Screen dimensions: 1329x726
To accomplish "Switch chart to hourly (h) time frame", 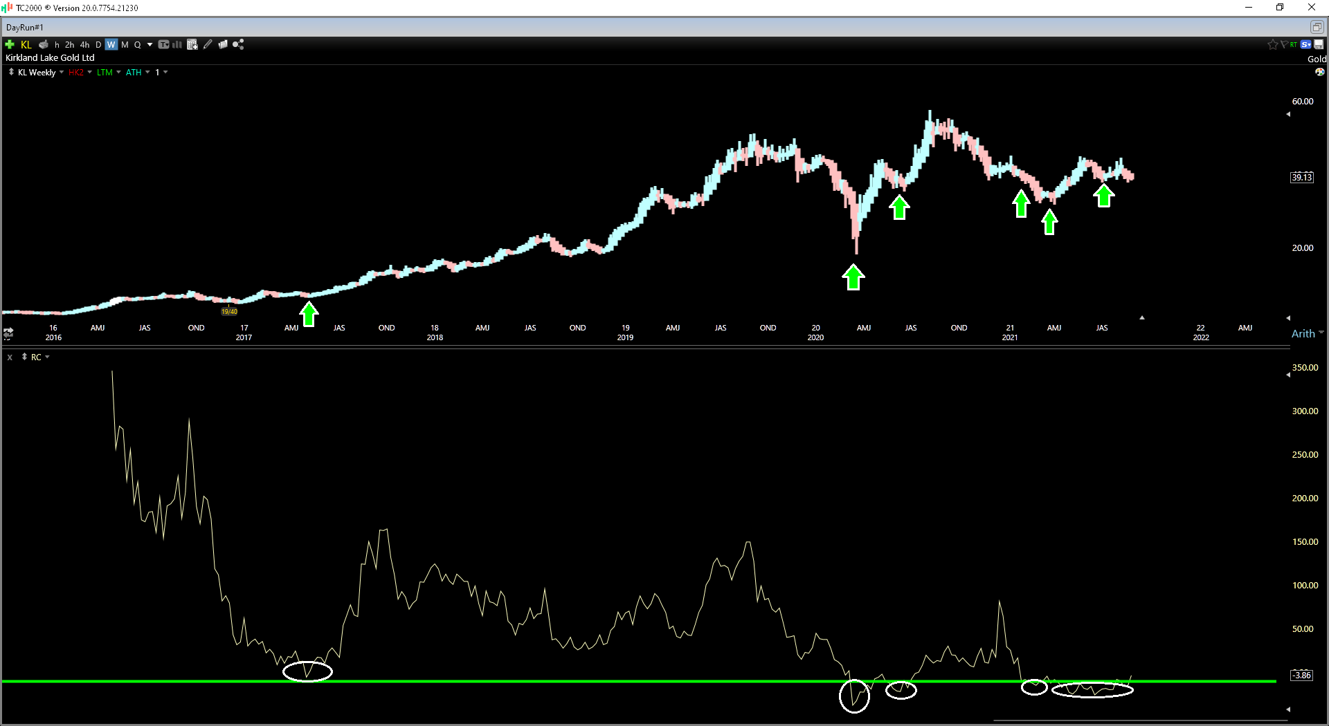I will point(57,45).
